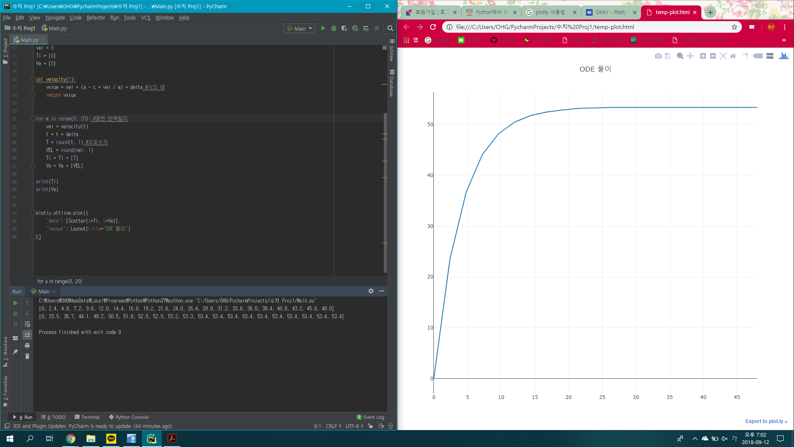The image size is (794, 447).
Task: Open CRLF line separator selector
Action: coord(333,426)
